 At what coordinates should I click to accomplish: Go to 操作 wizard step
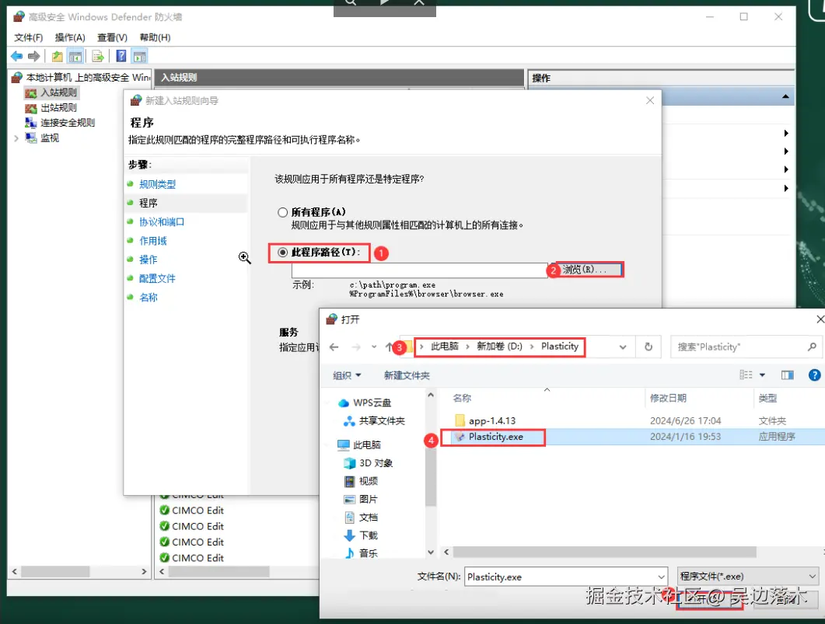pos(148,260)
